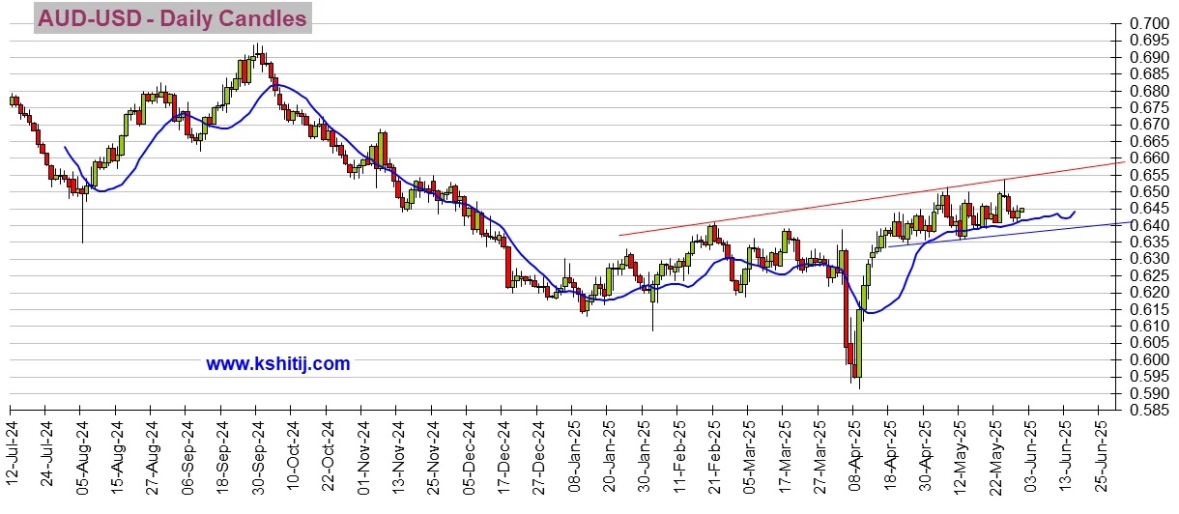Open the www.kshitij.com website link
Screen dimensions: 1179x514
(277, 364)
